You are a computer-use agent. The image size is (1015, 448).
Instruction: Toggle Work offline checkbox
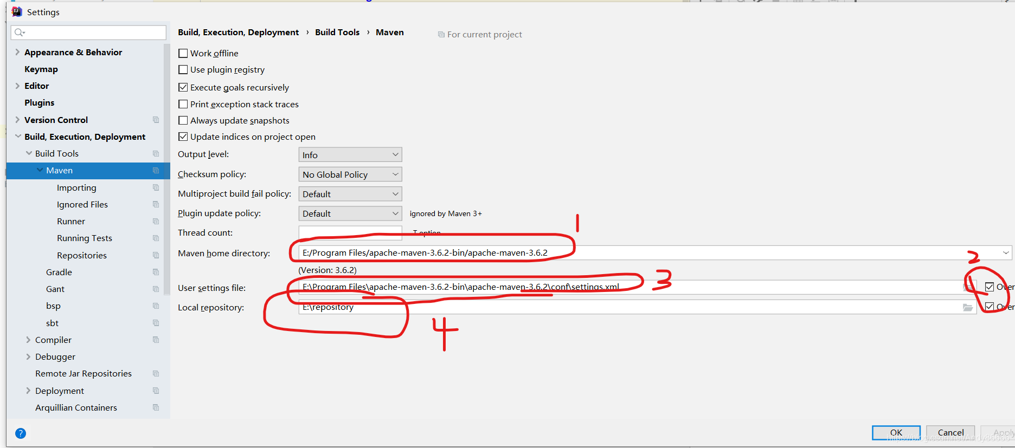[183, 53]
